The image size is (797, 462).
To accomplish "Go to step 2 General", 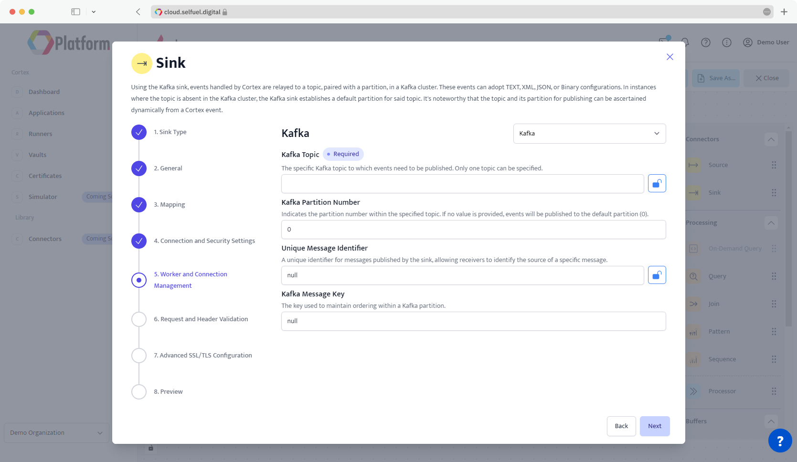I will (168, 168).
